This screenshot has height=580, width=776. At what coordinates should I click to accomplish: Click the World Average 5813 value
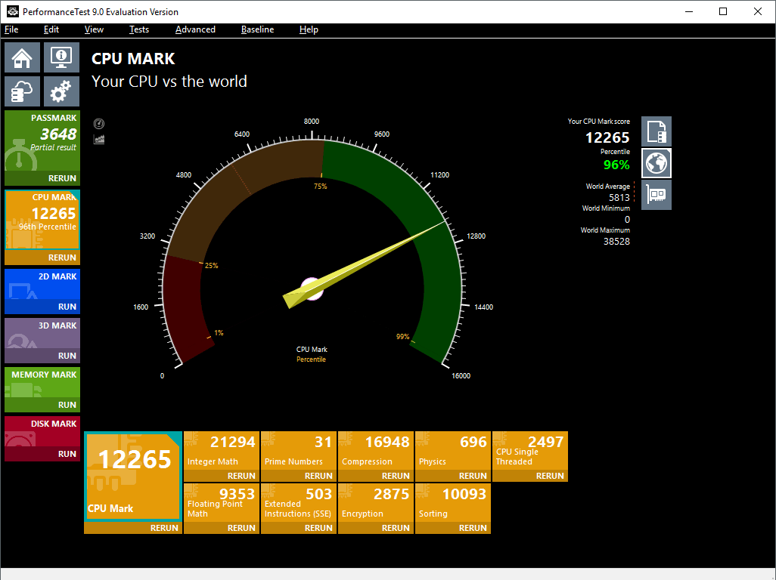[x=619, y=198]
